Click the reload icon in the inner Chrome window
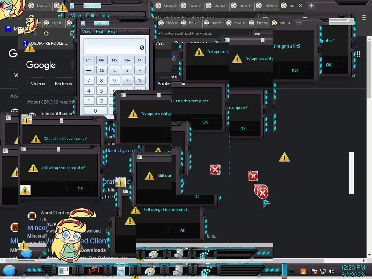Image resolution: width=372 pixels, height=279 pixels. point(46,33)
